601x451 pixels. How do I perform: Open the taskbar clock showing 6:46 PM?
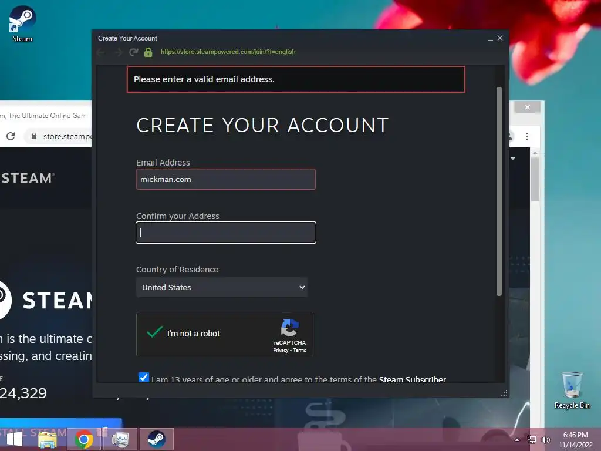click(575, 440)
